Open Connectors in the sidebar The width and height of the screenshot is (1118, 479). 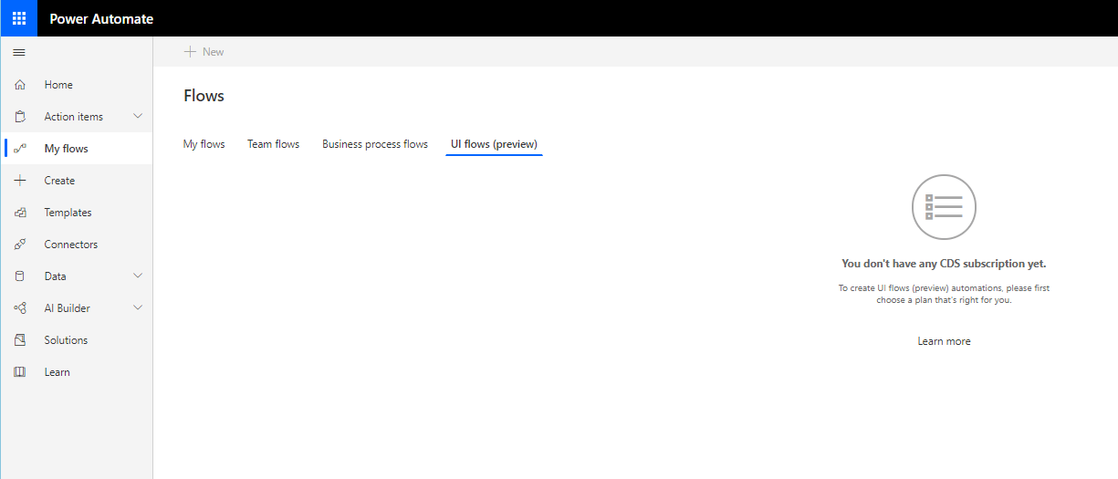(77, 245)
